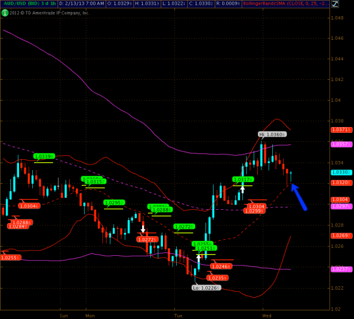Click the 1.04 tick on the price axis

pos(336,100)
